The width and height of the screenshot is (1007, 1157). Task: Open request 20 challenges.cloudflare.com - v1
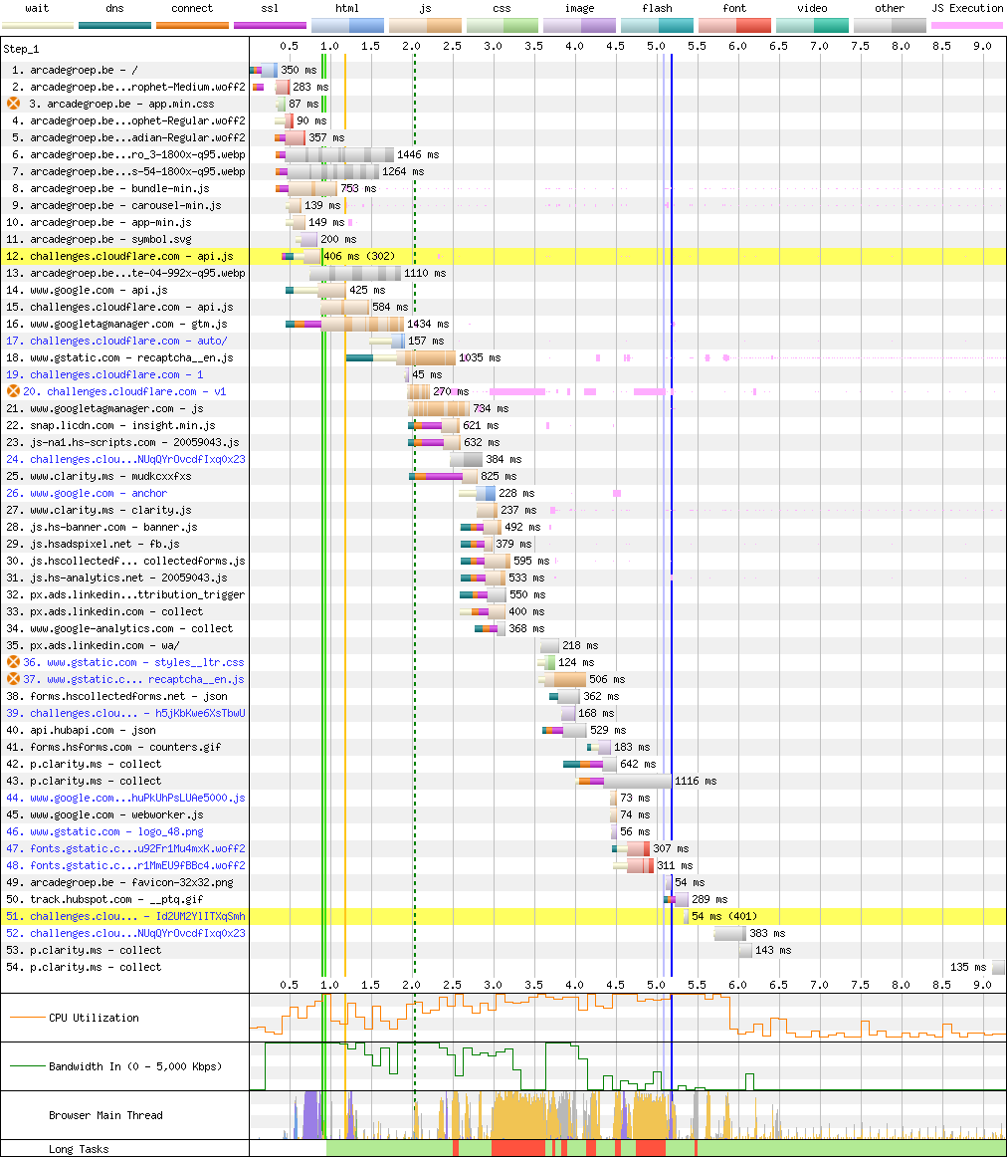coord(124,392)
